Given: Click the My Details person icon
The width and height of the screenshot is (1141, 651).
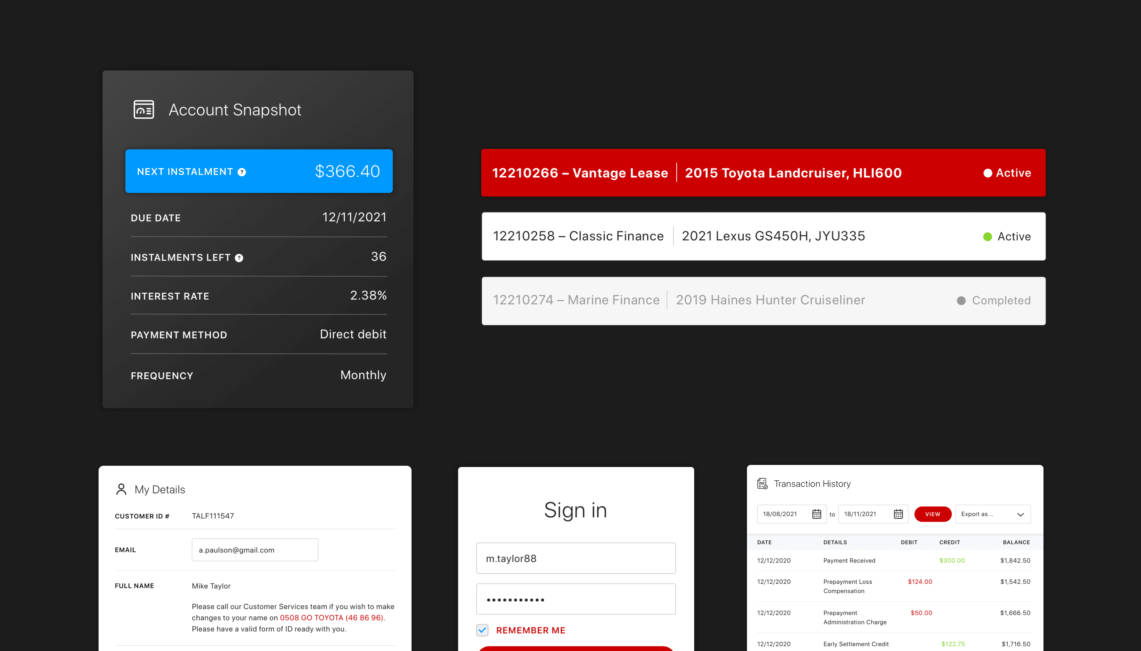Looking at the screenshot, I should pos(121,489).
